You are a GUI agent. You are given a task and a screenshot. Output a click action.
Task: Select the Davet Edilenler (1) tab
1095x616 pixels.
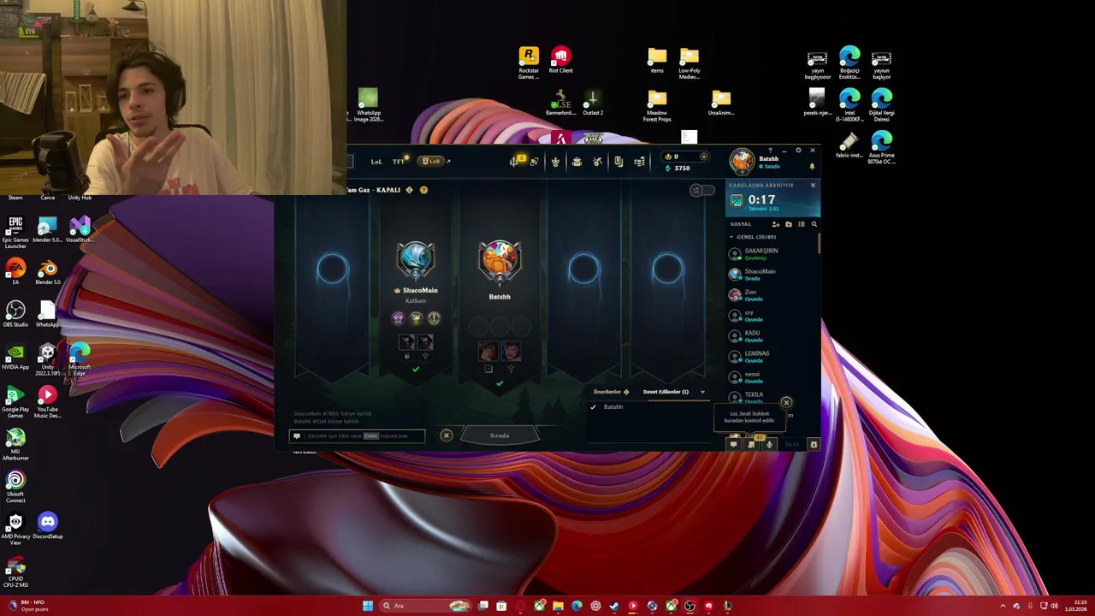point(666,392)
